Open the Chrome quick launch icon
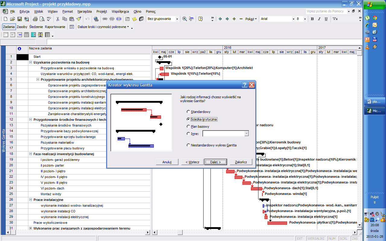Screen dimensions: 386x241 click(375, 18)
